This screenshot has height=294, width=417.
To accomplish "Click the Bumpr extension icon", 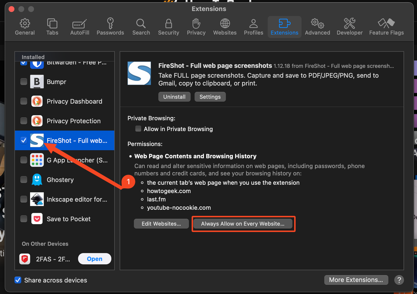I will point(37,81).
